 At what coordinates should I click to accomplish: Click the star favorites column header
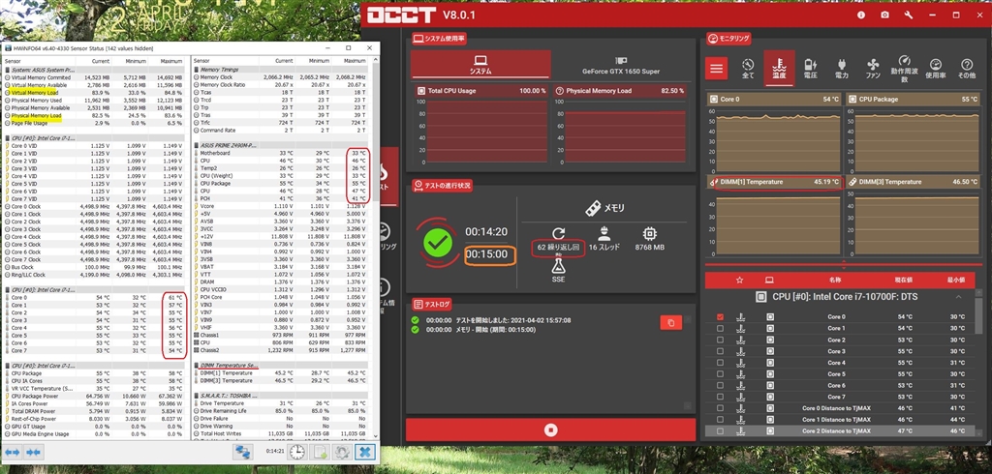739,280
